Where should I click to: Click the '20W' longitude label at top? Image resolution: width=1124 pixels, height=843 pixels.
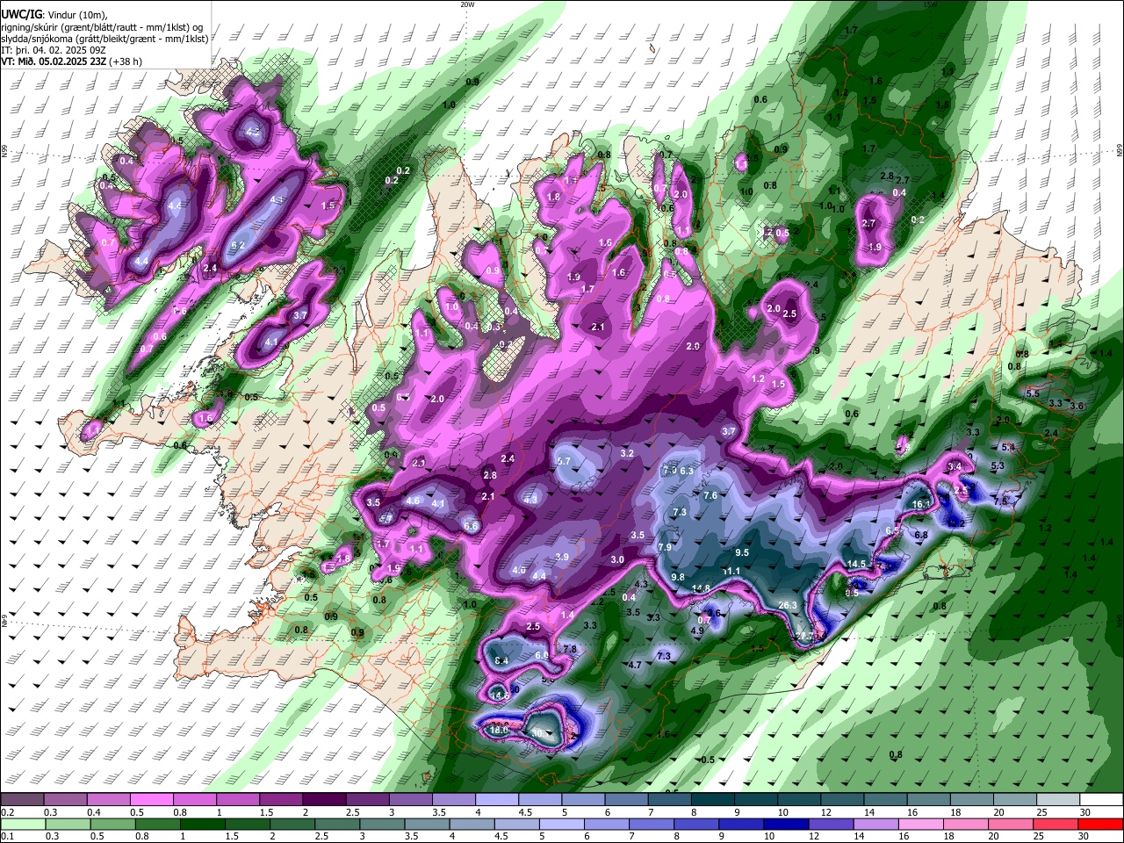(x=467, y=4)
